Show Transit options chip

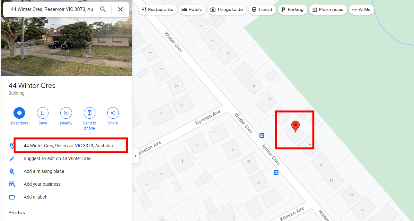(262, 10)
